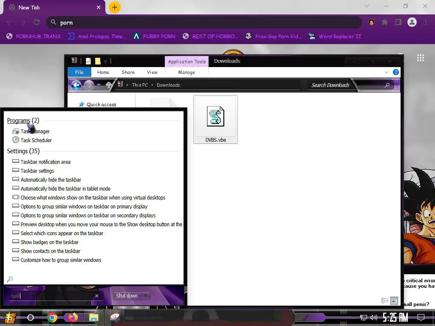Open Chrome Extensions puzzle icon

(384, 22)
